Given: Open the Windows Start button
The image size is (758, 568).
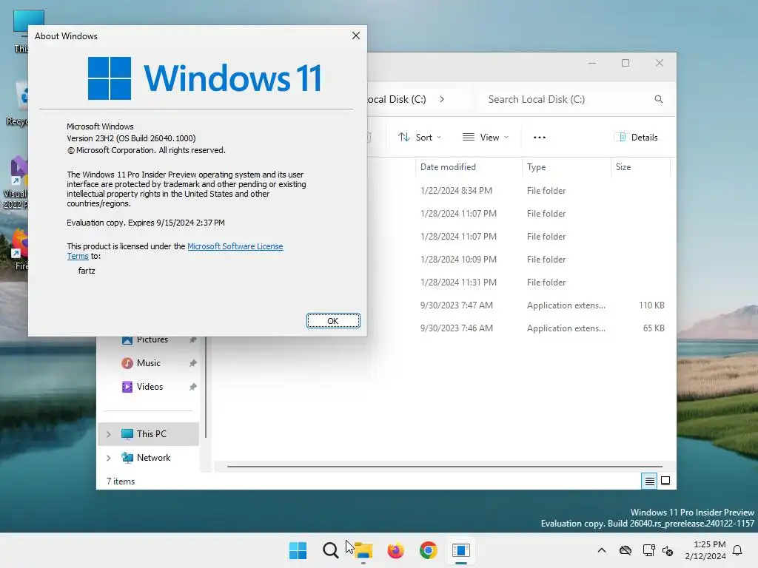Looking at the screenshot, I should tap(298, 550).
